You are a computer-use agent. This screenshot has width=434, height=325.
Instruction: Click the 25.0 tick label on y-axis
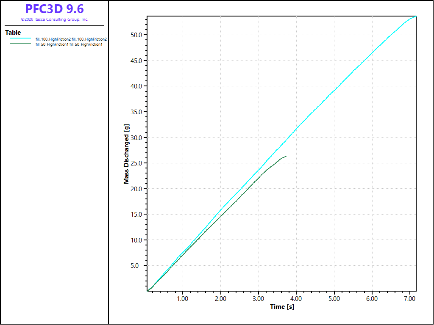point(138,163)
